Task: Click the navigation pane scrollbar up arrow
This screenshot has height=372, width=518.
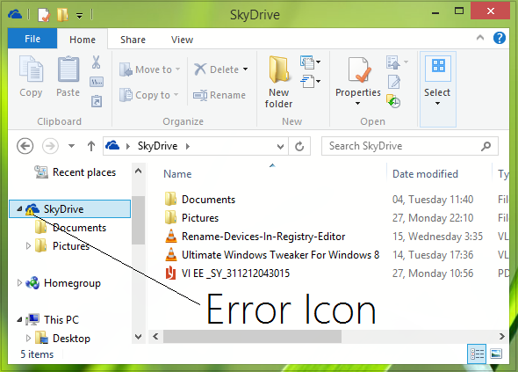Action: (x=138, y=171)
